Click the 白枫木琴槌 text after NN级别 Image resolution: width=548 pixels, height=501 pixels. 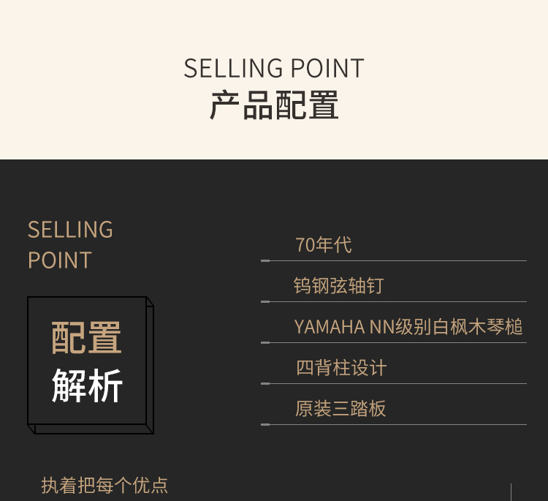click(x=478, y=327)
